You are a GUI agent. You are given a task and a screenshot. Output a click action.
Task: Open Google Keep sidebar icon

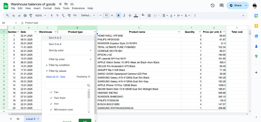pyautogui.click(x=256, y=26)
